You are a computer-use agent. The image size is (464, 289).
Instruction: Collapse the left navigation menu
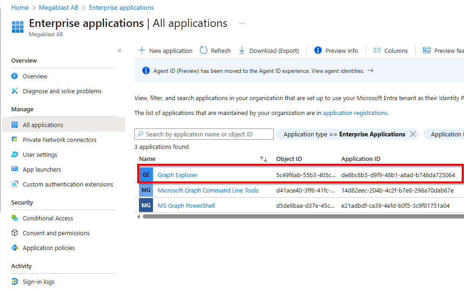[x=119, y=51]
